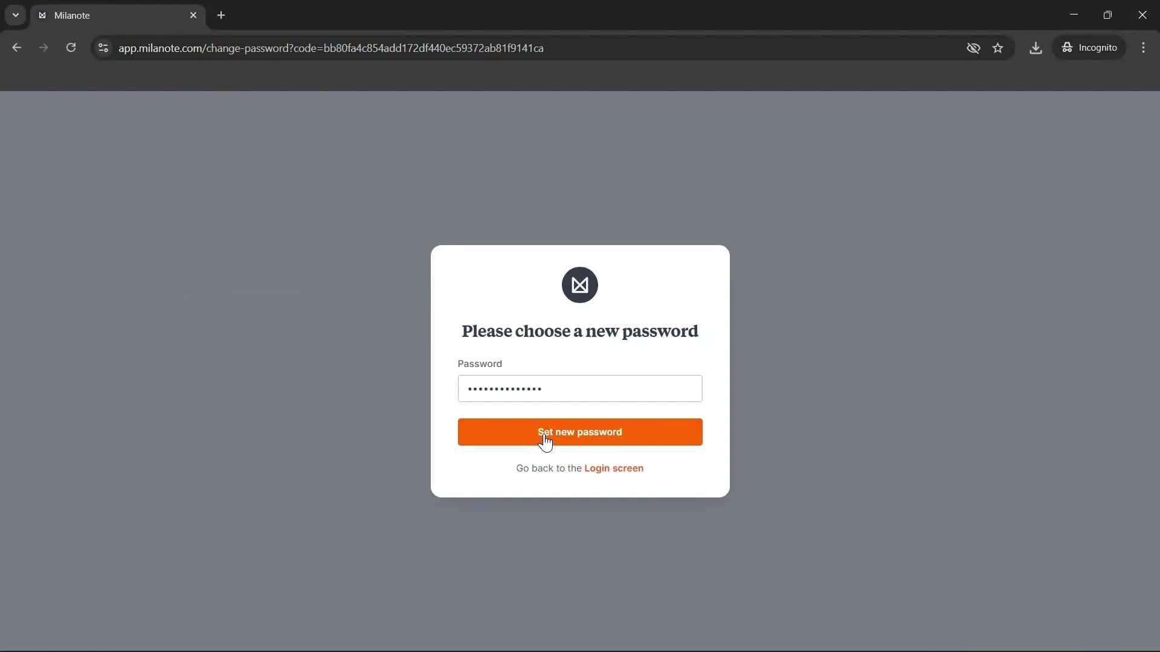Open the tab search dropdown

click(15, 15)
